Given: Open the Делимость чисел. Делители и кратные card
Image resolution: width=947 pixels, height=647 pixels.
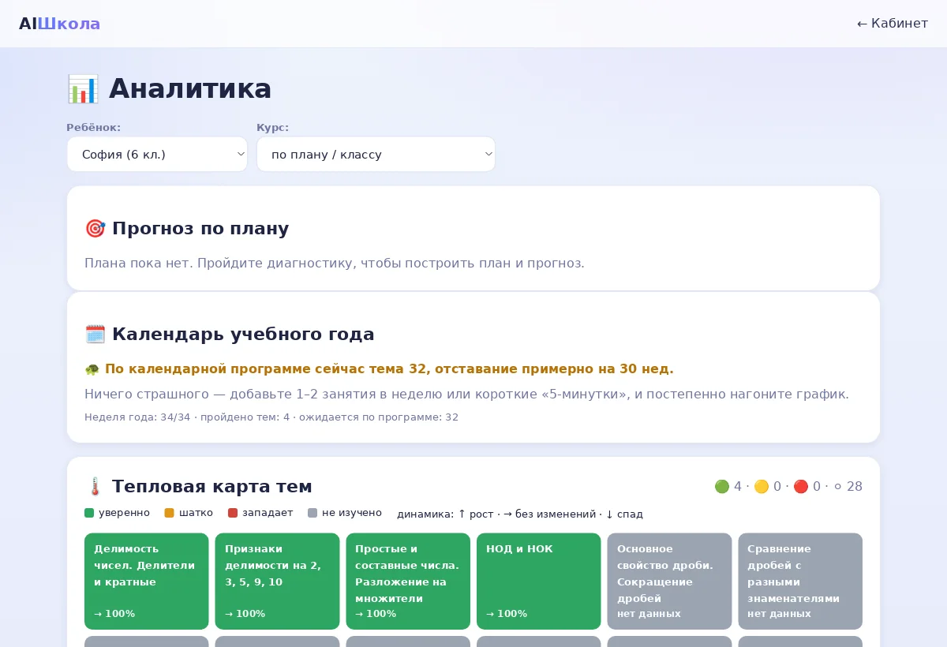Looking at the screenshot, I should [x=147, y=582].
